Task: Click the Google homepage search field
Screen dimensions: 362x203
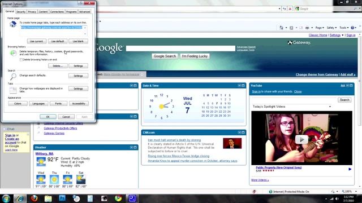Action: [x=180, y=48]
